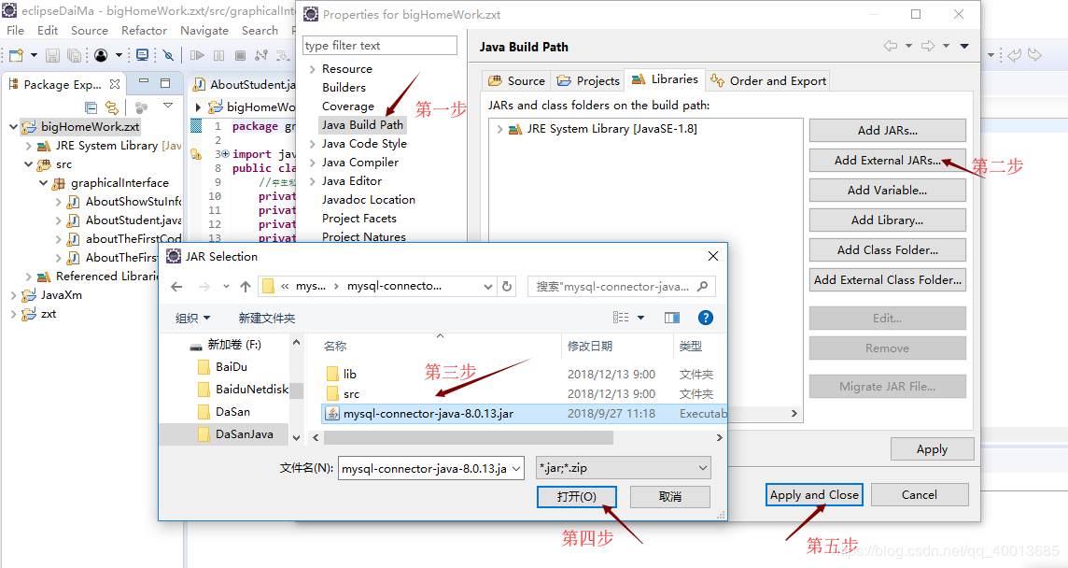Toggle Skip All Breakpoints in the toolbar
Viewport: 1068px width, 568px height.
pyautogui.click(x=168, y=55)
